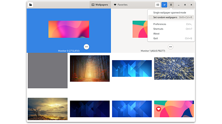This screenshot has width=222, height=124.
Task: Select Monitor 0 gradient wallpaper preview
Action: pos(68,29)
